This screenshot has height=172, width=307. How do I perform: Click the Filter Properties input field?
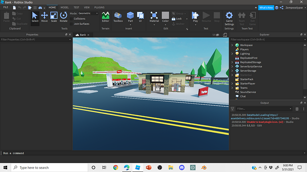click(36, 40)
